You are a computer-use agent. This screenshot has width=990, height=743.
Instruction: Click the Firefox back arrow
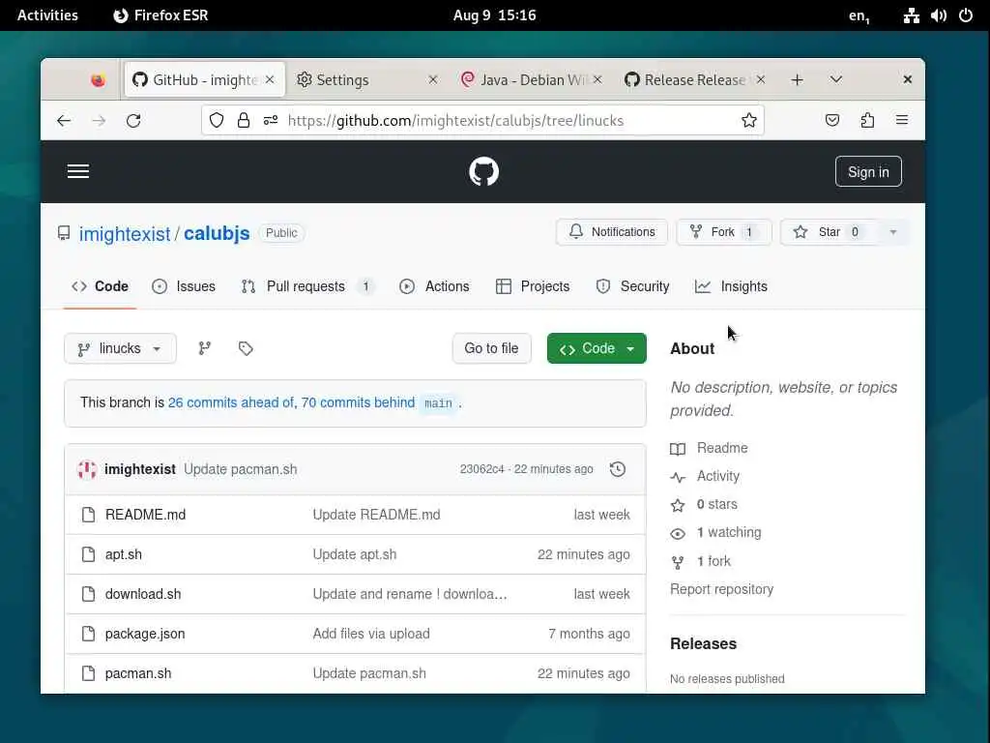tap(64, 120)
